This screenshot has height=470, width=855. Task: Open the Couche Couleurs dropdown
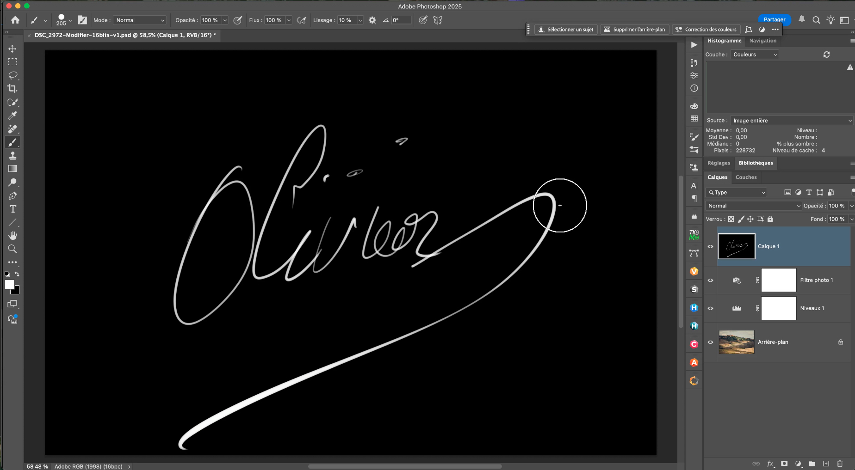[x=755, y=55]
